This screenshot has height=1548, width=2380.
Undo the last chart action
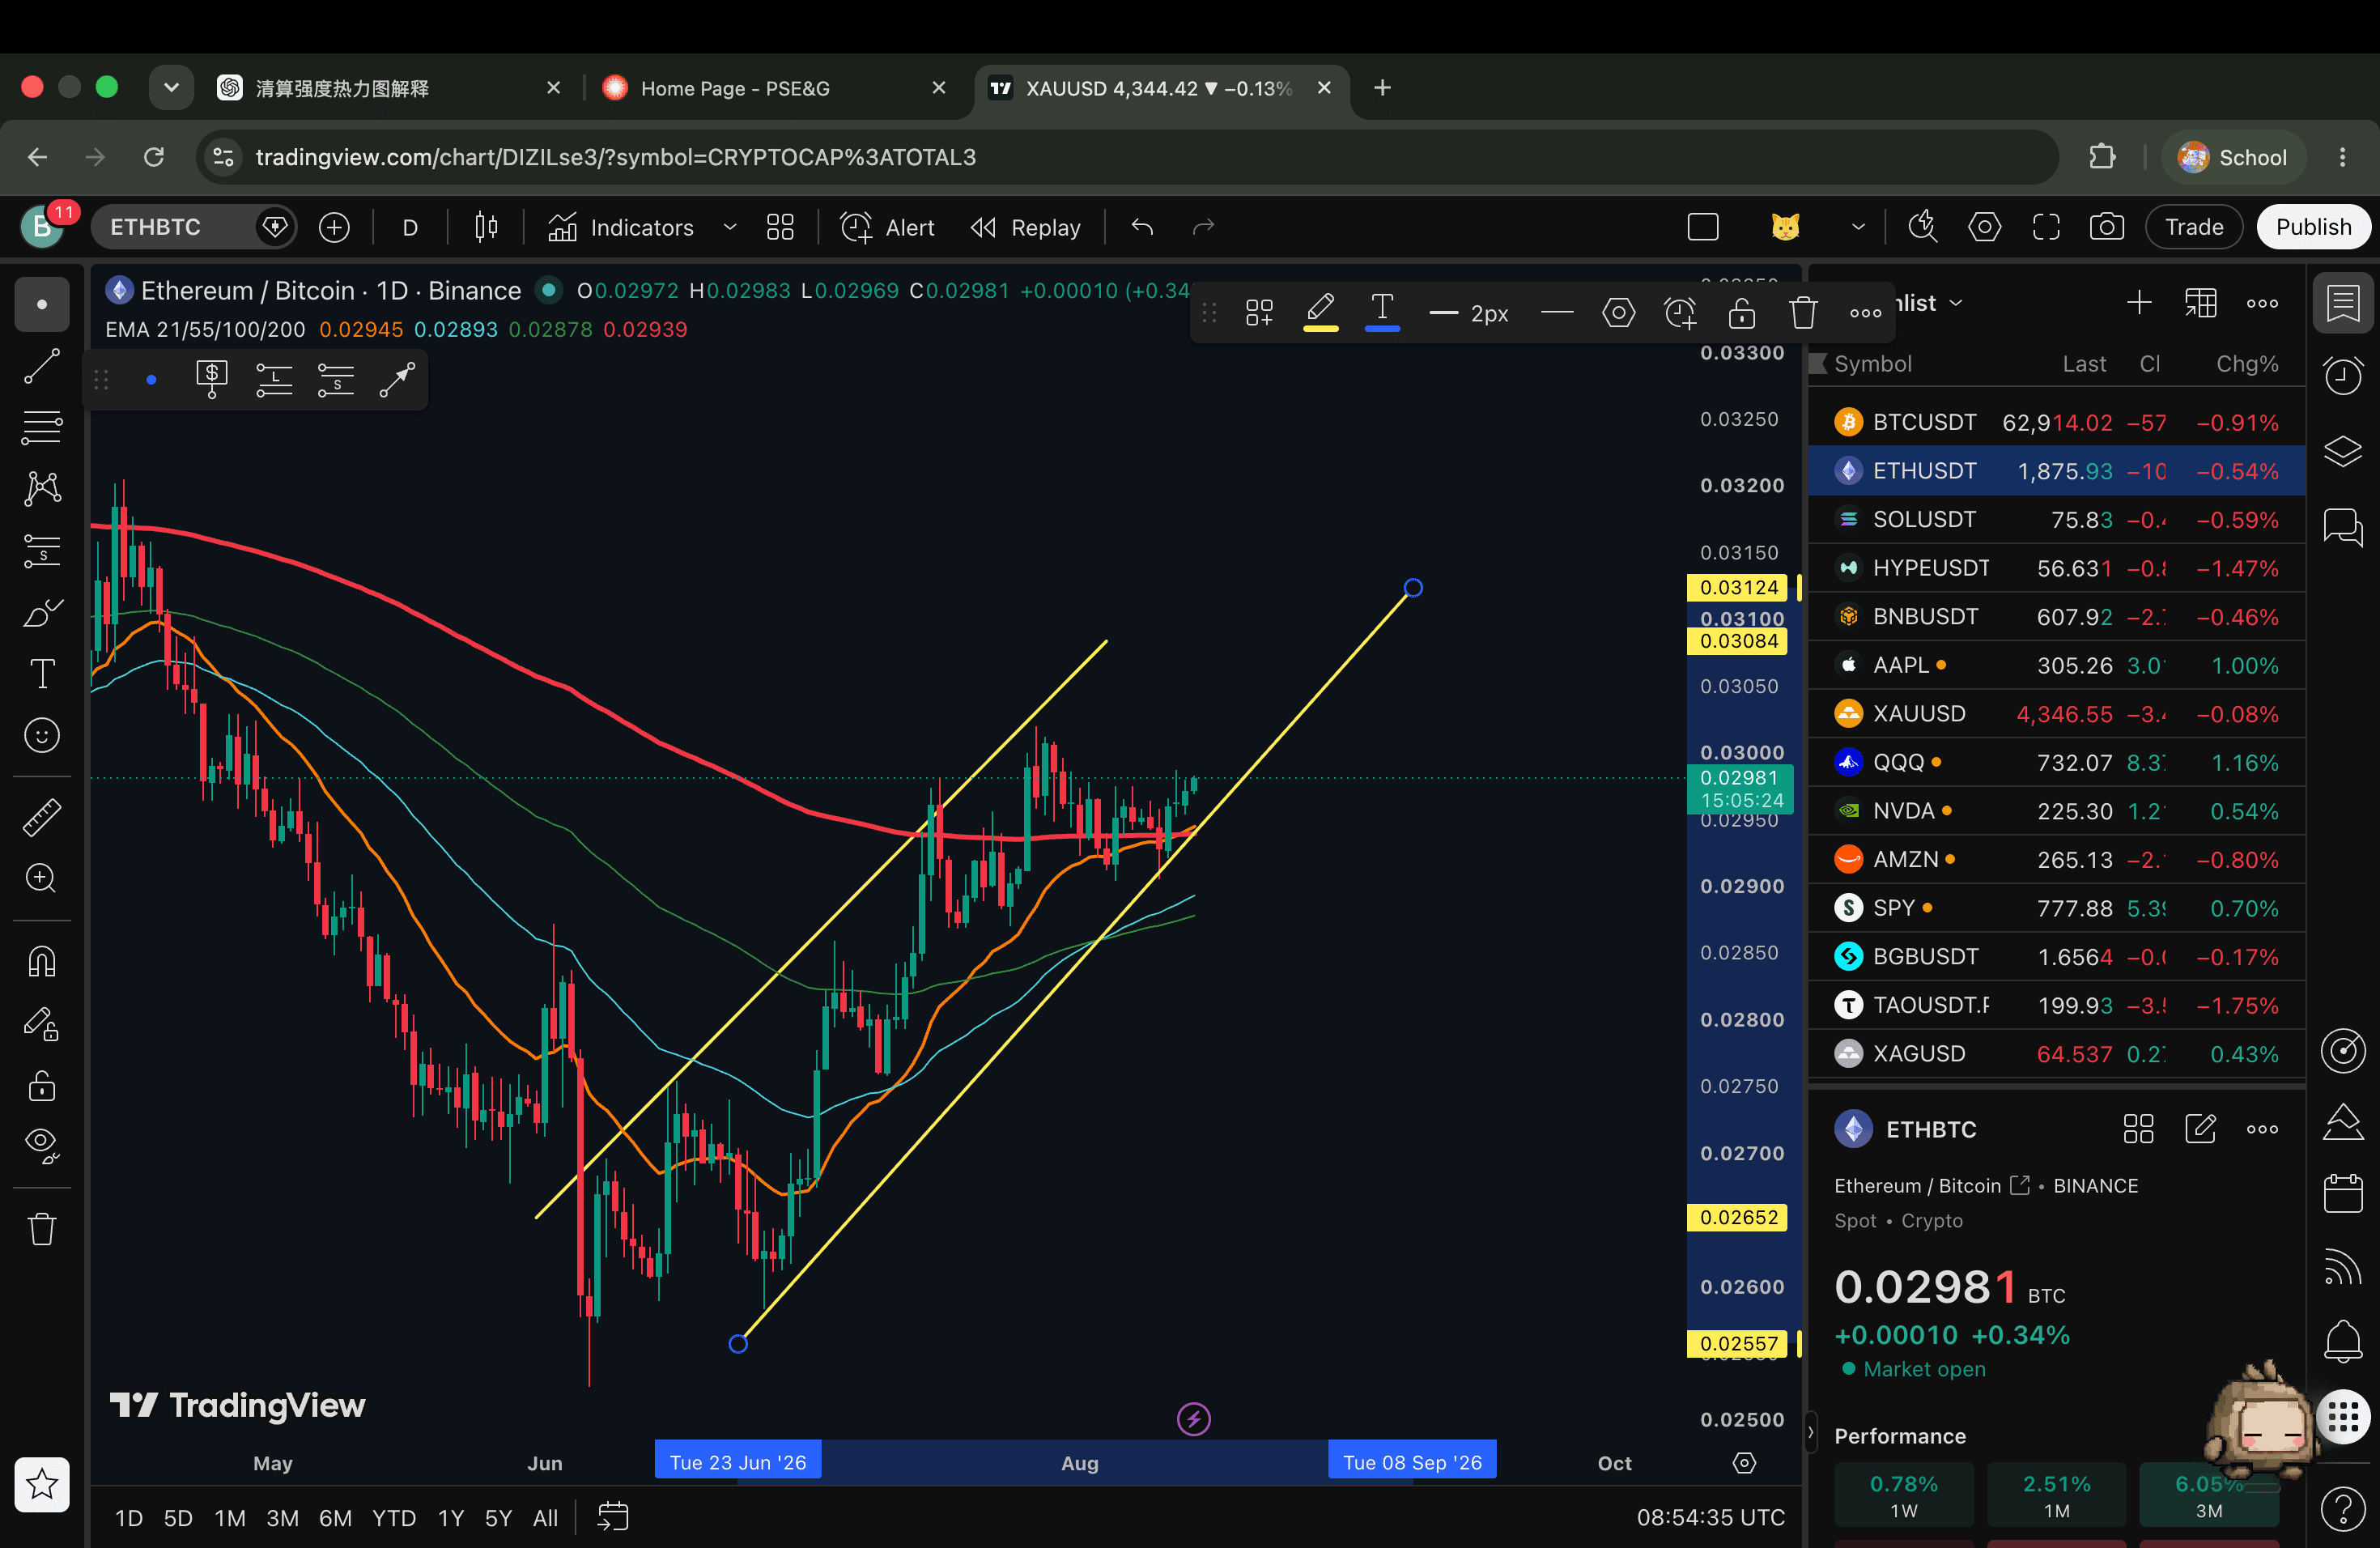click(x=1142, y=227)
